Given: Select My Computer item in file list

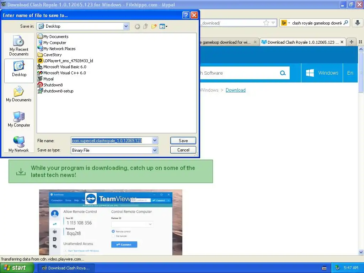Looking at the screenshot, I should click(52, 43).
